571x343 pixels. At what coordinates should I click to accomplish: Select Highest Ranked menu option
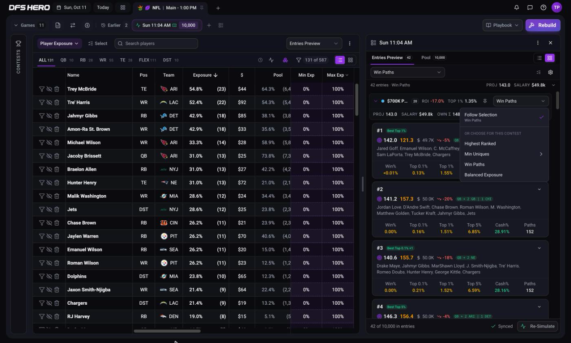pyautogui.click(x=504, y=143)
